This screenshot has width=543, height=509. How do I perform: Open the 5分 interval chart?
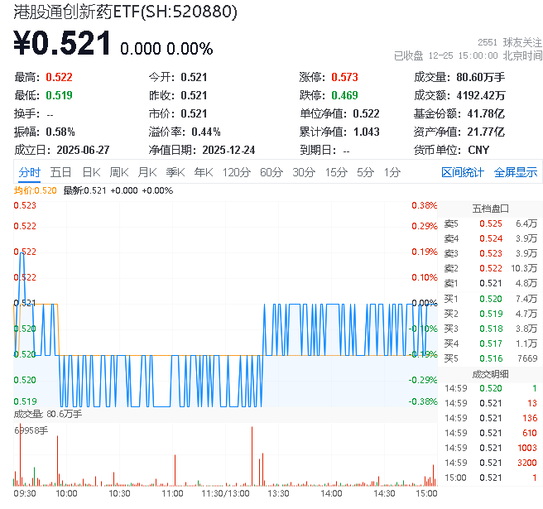point(366,172)
